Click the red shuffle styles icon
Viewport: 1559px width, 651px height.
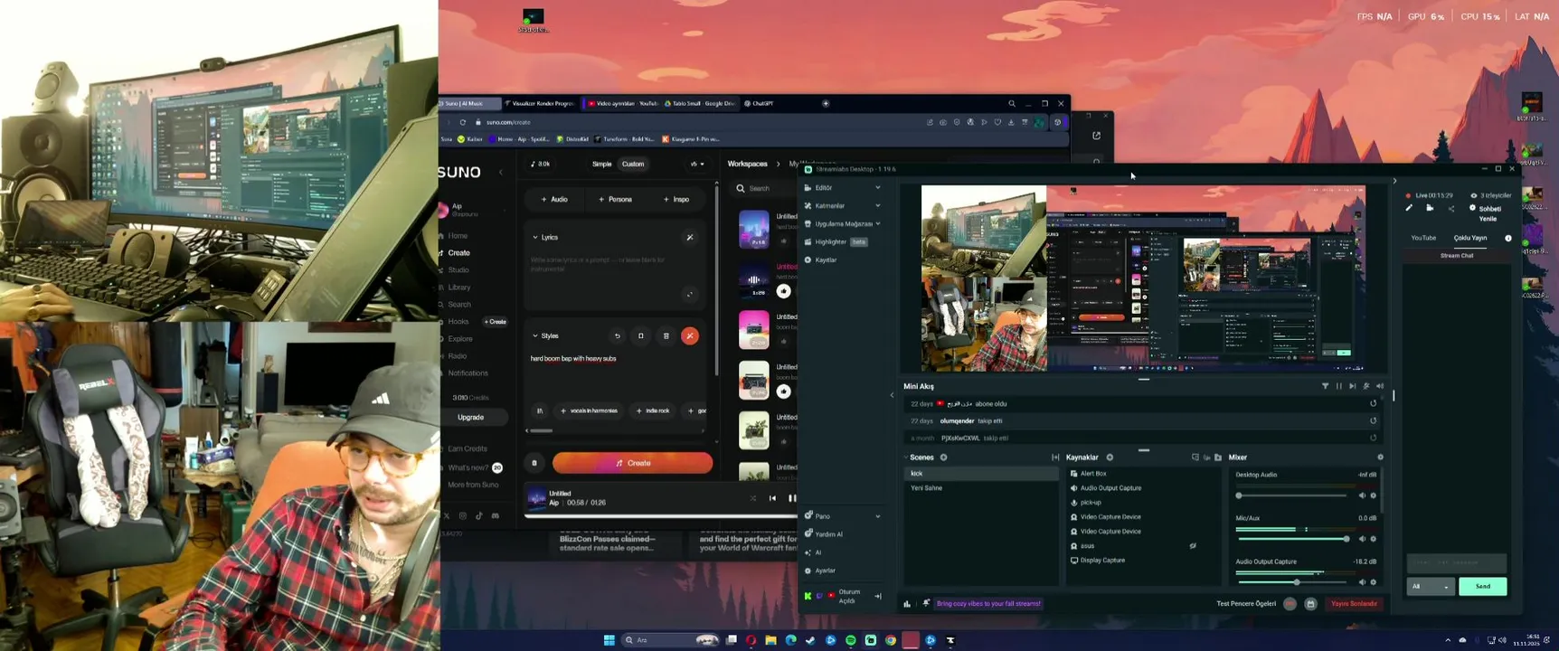(x=690, y=336)
